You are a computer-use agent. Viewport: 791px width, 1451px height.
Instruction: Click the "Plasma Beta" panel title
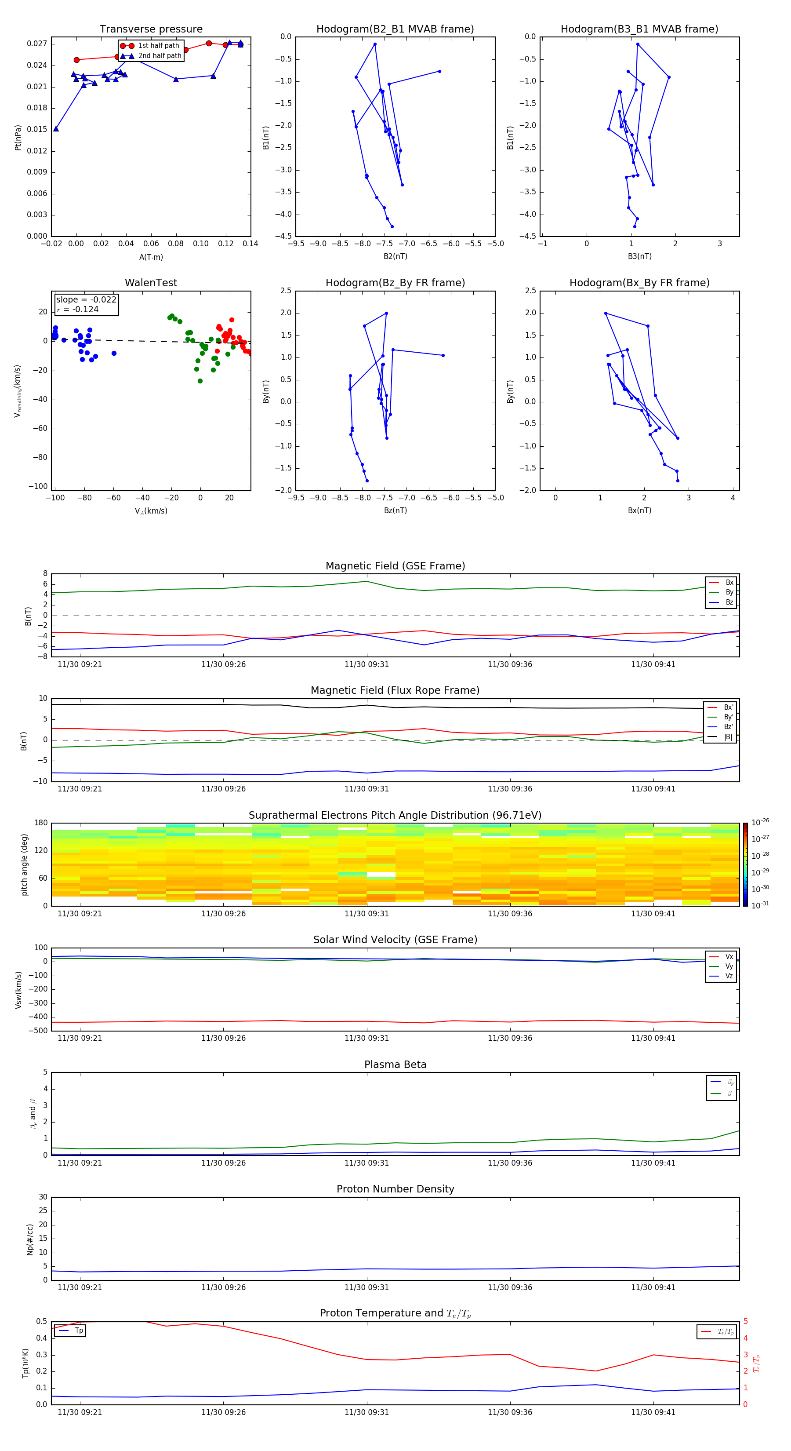click(x=395, y=1065)
